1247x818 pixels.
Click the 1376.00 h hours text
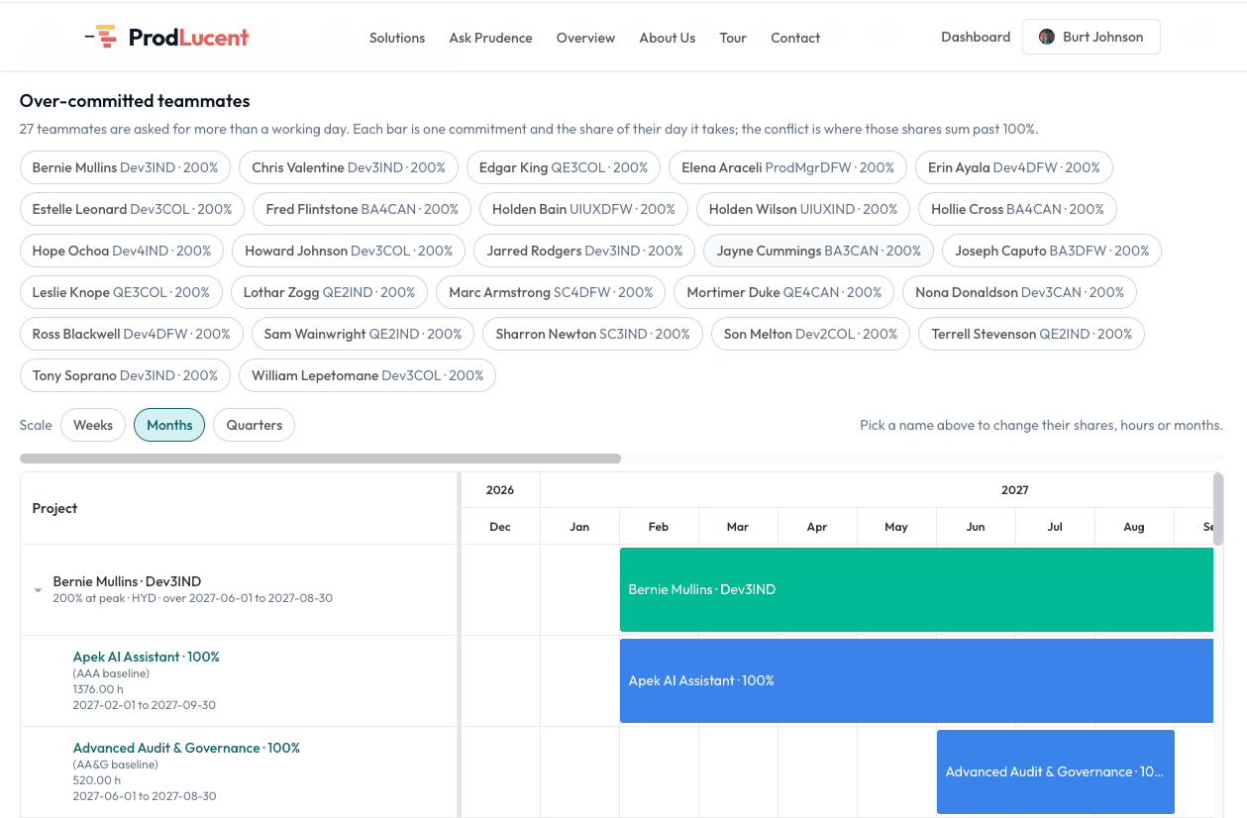coord(98,689)
